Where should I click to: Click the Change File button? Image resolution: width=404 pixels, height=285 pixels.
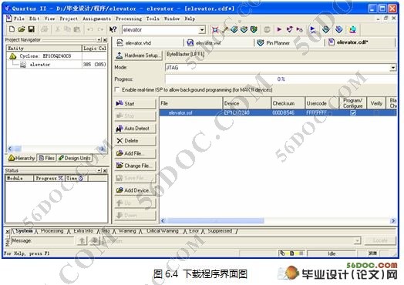135,166
